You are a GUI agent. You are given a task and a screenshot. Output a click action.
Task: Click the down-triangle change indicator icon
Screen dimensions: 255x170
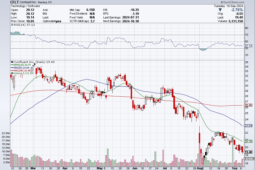220,10
